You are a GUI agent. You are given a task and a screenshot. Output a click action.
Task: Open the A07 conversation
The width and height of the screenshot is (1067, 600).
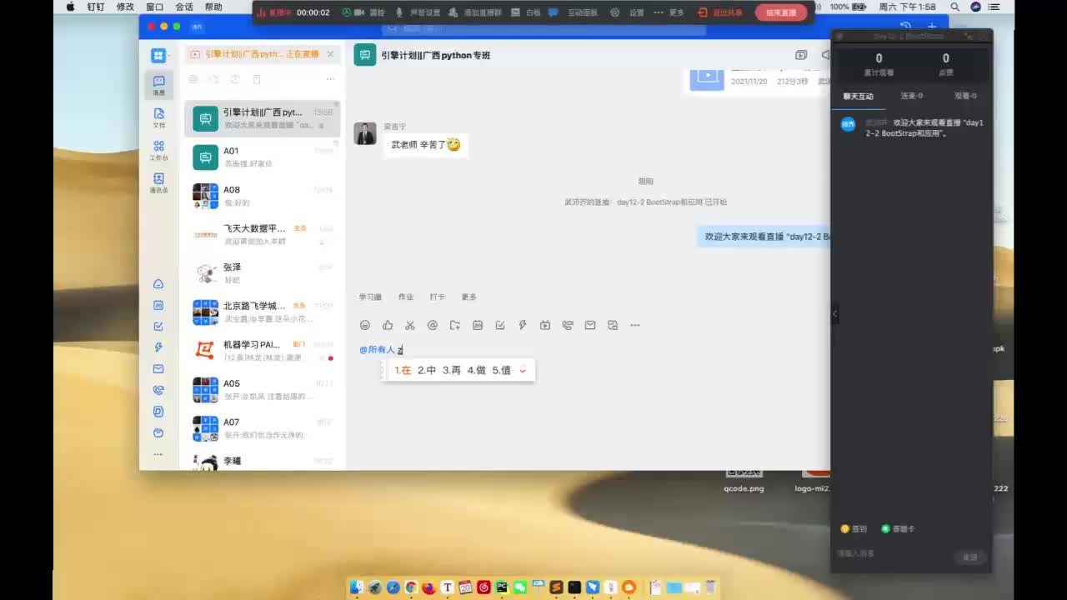coord(262,427)
